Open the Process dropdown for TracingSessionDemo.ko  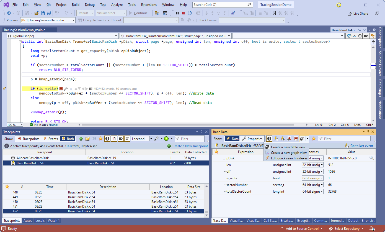pyautogui.click(x=73, y=20)
